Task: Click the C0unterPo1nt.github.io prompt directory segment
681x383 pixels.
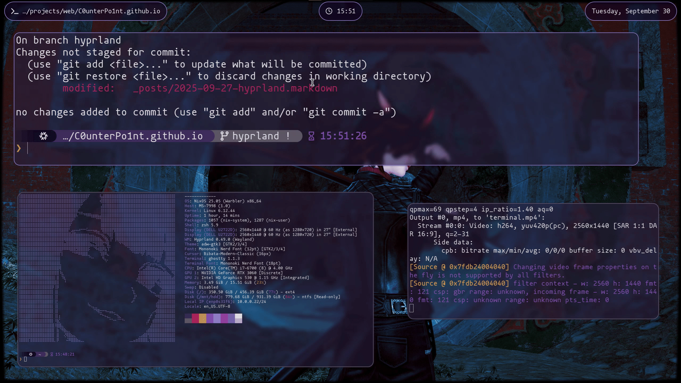Action: (133, 136)
